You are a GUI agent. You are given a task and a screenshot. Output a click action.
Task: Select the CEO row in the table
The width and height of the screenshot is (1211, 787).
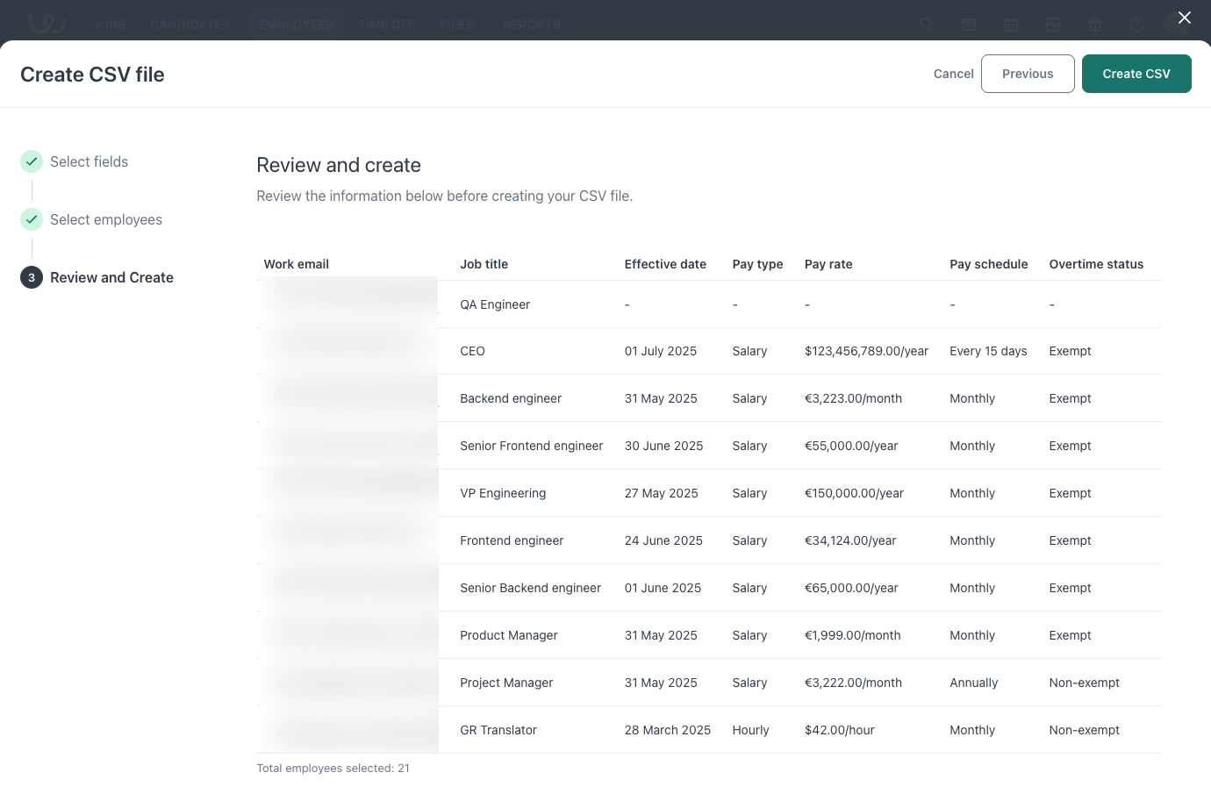point(472,351)
